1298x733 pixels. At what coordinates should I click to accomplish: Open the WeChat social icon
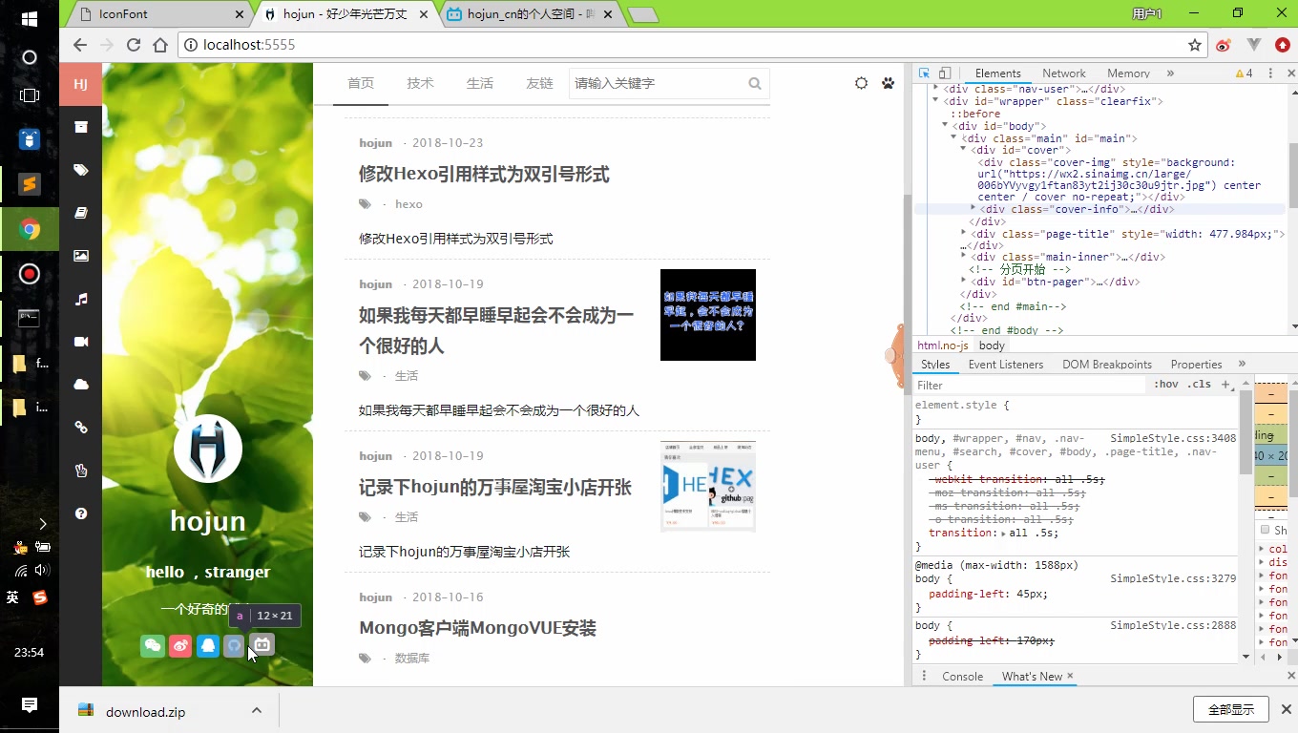[x=153, y=646]
